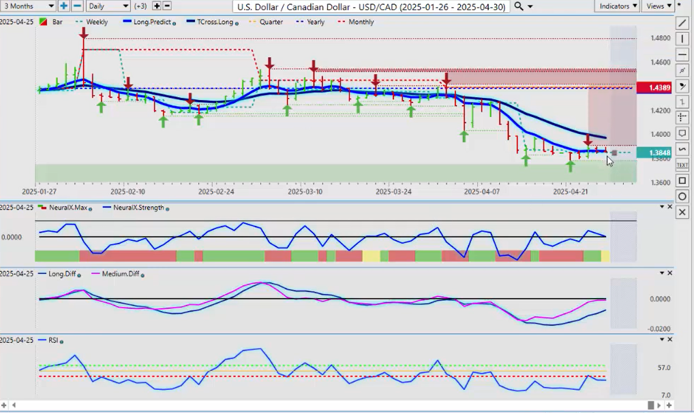Open the Views menu
Screen dimensions: 694x413
point(658,6)
